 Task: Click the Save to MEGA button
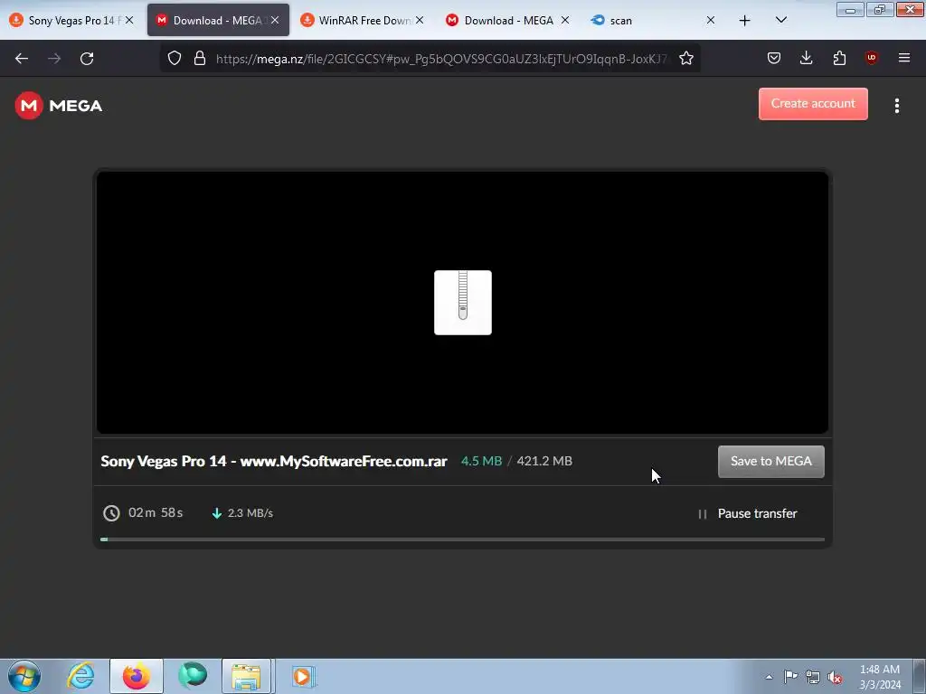770,462
